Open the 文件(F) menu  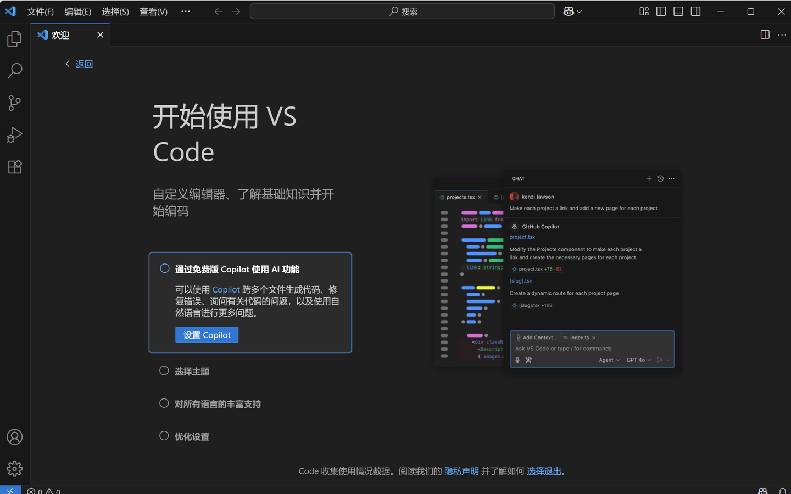point(40,11)
